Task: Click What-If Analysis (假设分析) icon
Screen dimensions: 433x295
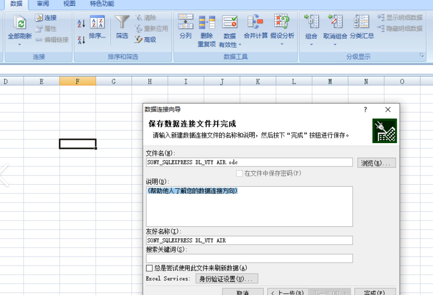Action: coord(282,22)
